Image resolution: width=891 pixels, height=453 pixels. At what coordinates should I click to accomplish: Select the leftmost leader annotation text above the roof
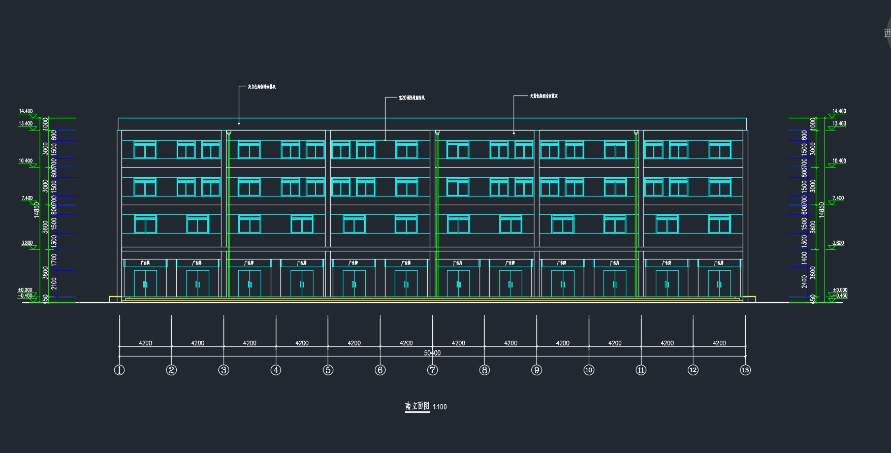(262, 87)
